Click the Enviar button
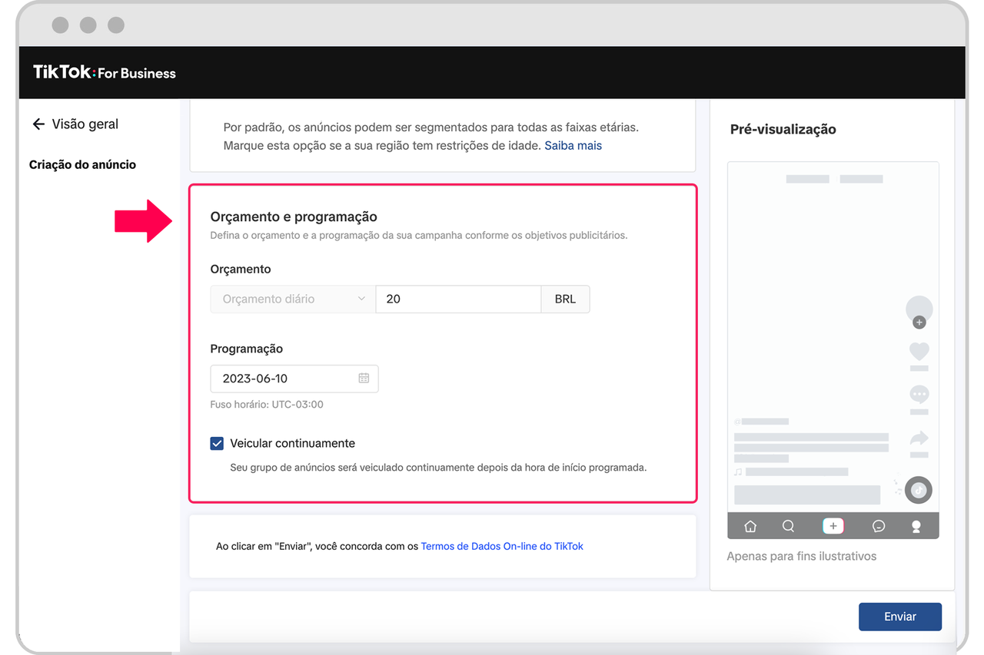984x655 pixels. pos(899,617)
